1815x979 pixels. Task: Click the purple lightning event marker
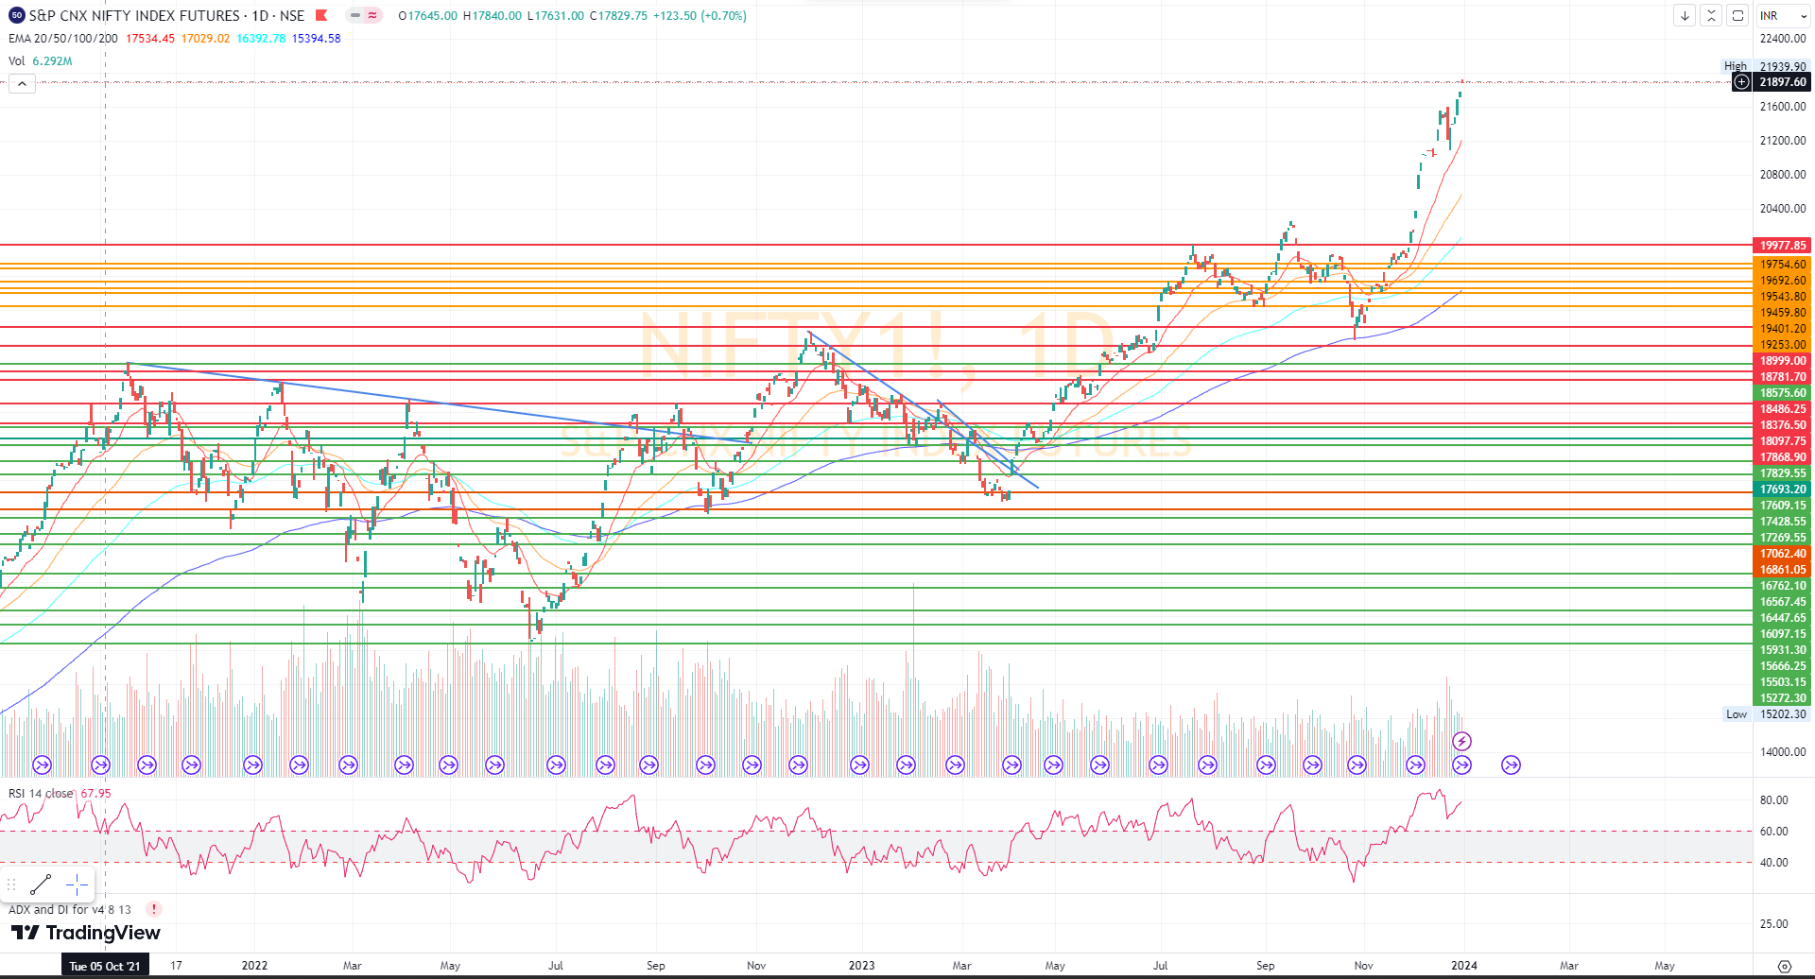tap(1461, 741)
